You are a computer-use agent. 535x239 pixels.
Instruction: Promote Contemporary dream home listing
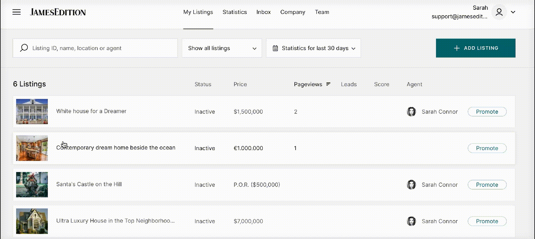click(487, 148)
